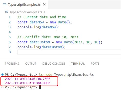Click the breadcrumb ellipsis symbol item

(47, 13)
